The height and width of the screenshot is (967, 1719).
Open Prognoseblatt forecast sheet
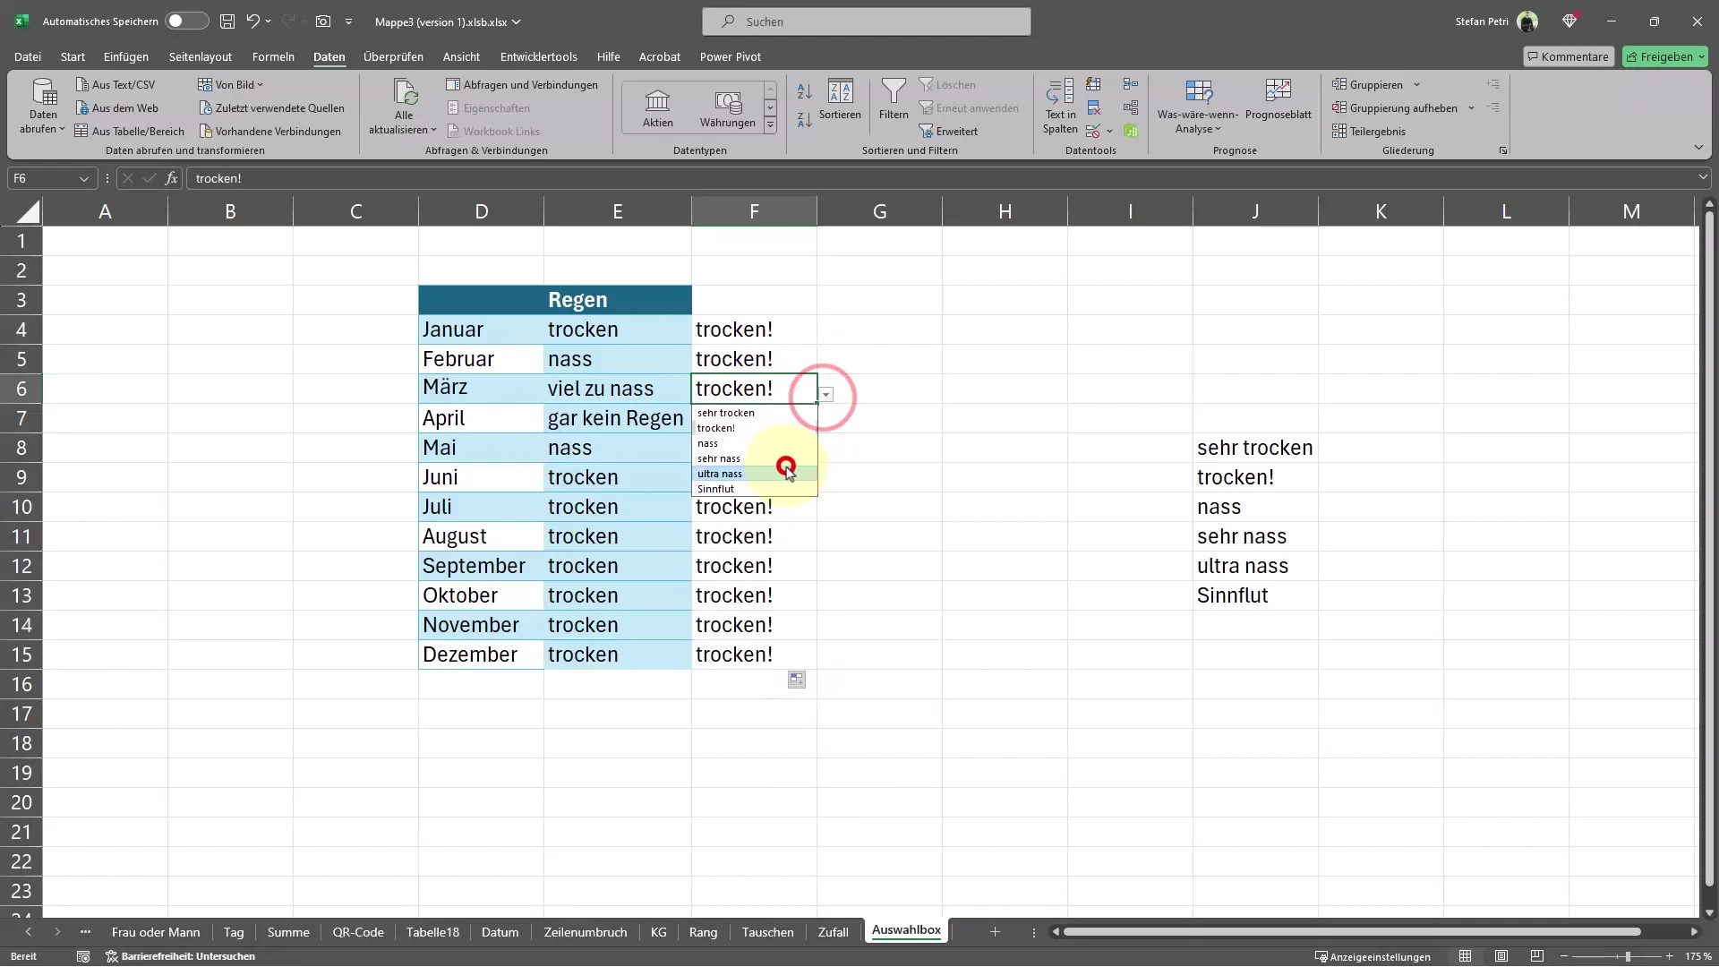[x=1278, y=99]
